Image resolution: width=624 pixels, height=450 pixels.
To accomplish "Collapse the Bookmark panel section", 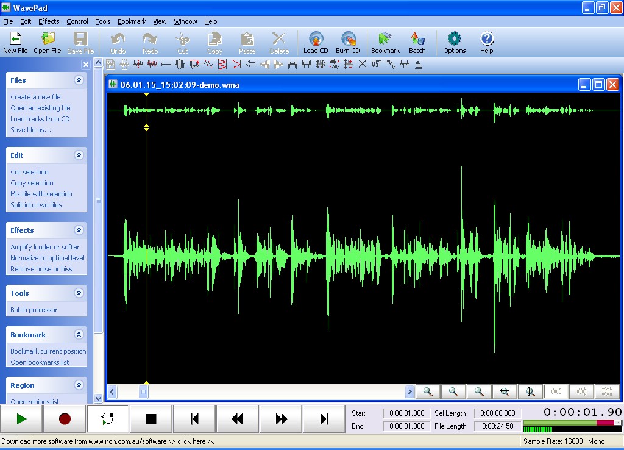I will [79, 334].
